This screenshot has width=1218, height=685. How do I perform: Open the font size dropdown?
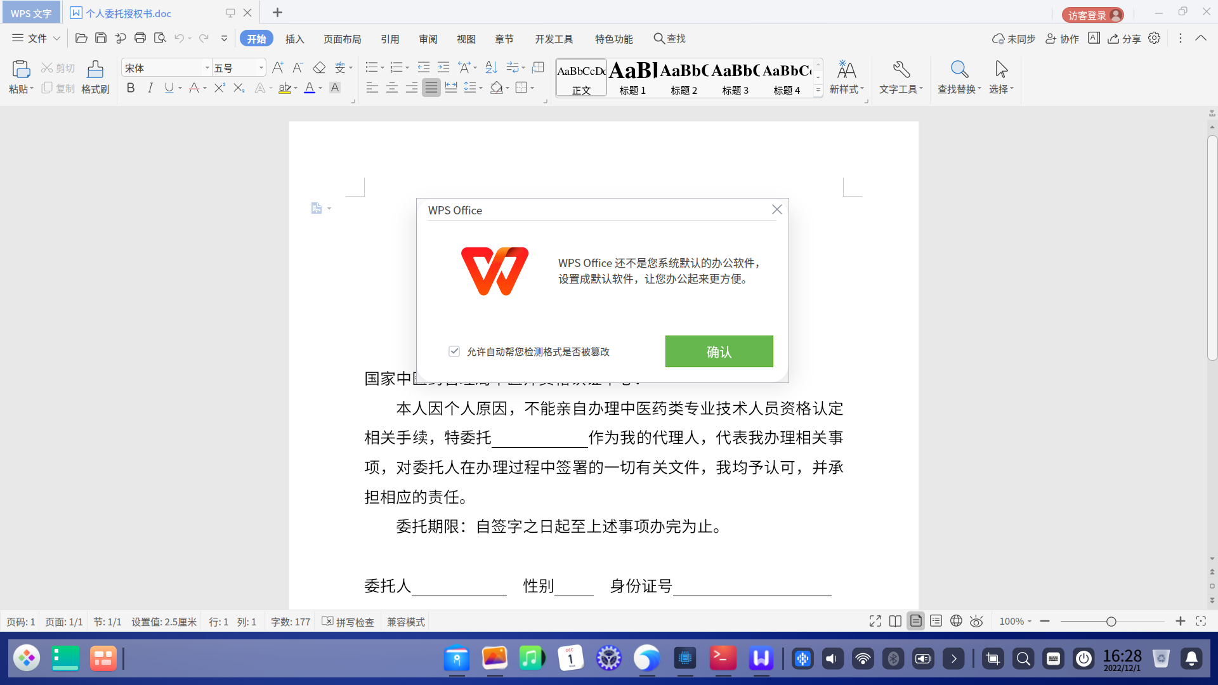pyautogui.click(x=261, y=68)
